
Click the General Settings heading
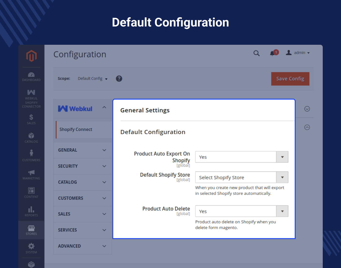pyautogui.click(x=145, y=110)
